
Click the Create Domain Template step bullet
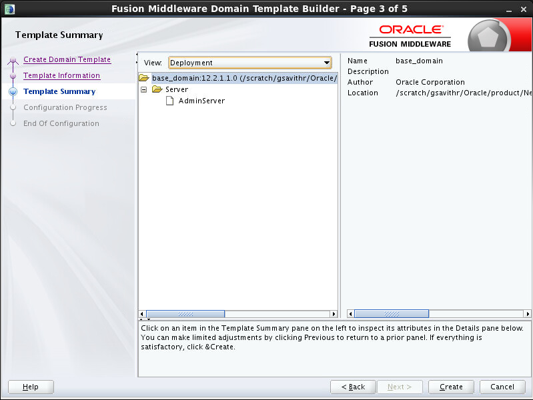(13, 60)
